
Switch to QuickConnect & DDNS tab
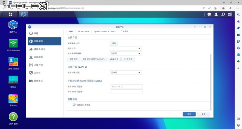(105, 31)
